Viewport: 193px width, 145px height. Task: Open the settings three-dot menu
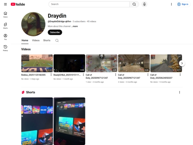pyautogui.click(x=171, y=4)
